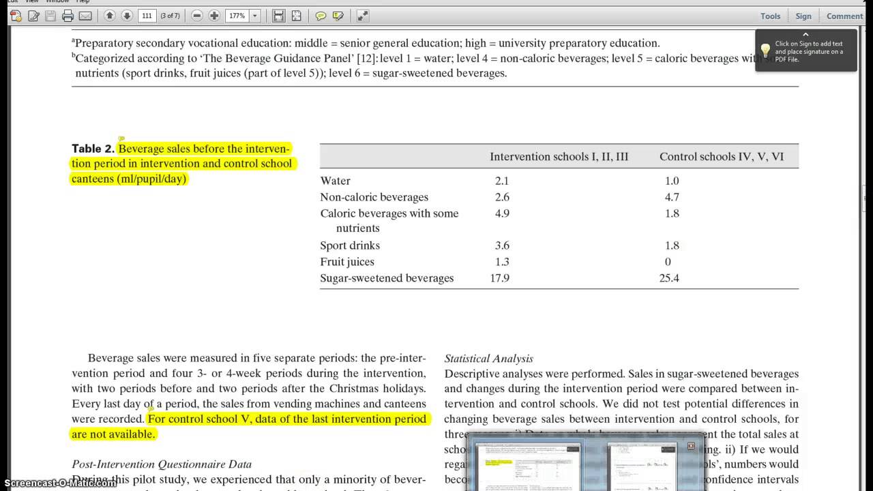Screen dimensions: 873x491
Task: Print the document with printer icon
Action: [x=68, y=16]
